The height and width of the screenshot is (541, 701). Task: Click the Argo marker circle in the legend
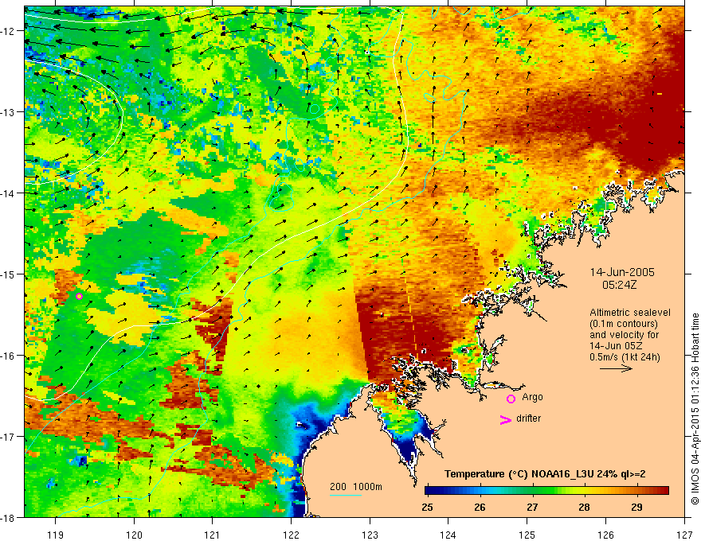(x=511, y=399)
